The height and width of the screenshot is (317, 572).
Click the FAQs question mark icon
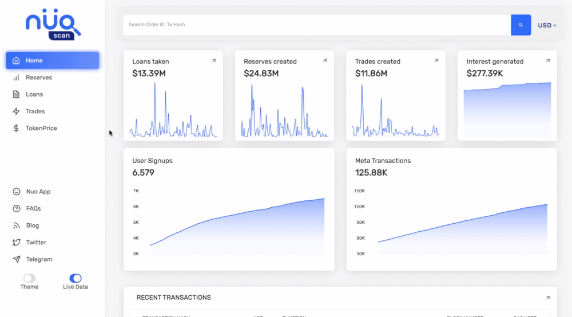pos(17,209)
